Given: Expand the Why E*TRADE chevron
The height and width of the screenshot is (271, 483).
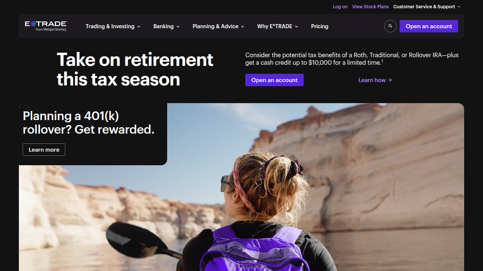Looking at the screenshot, I should coord(297,27).
